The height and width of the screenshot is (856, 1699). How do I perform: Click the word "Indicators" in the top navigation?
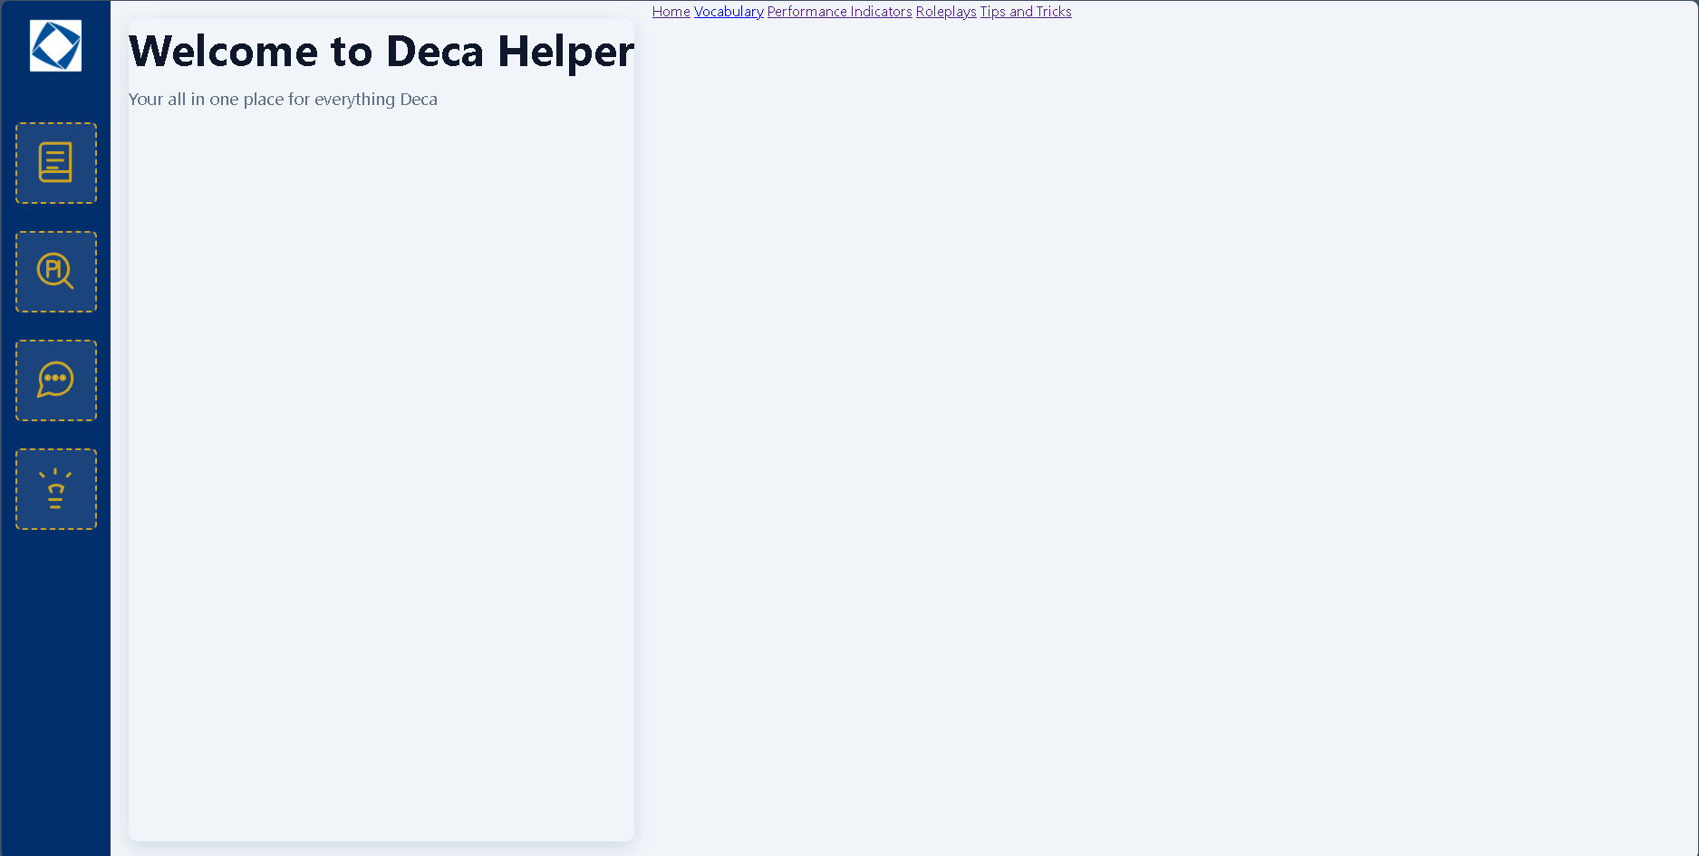[x=881, y=12]
